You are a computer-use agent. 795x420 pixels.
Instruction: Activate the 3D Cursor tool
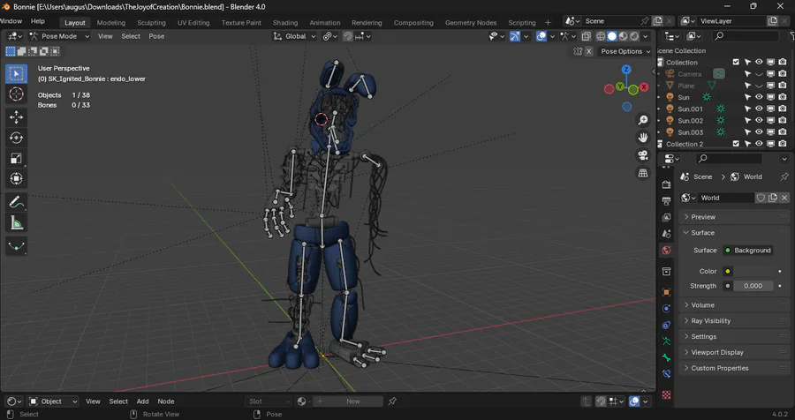(16, 94)
